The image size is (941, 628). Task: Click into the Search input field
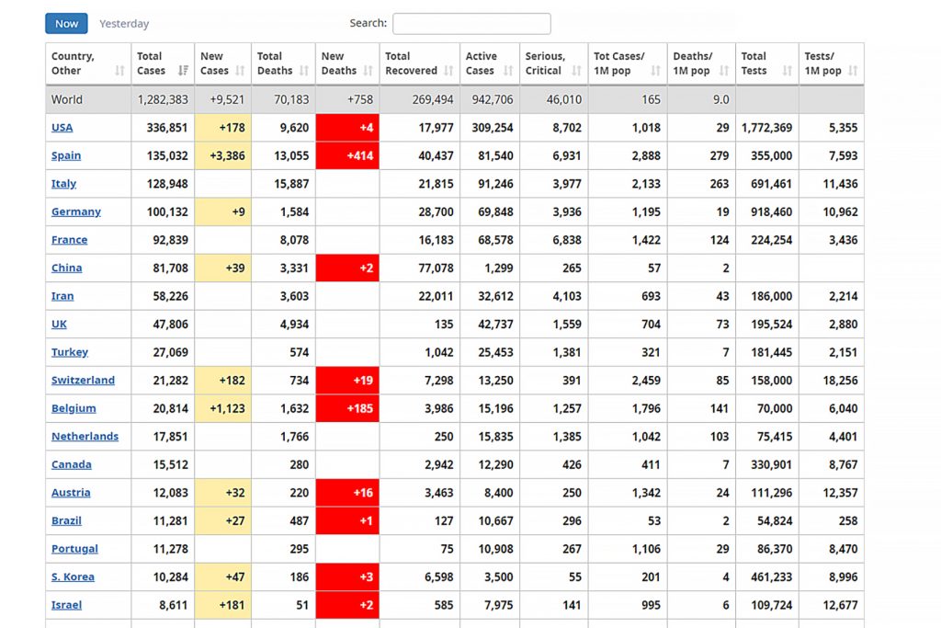[471, 23]
